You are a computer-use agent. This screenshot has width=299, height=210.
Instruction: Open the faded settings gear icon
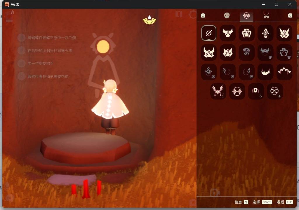pyautogui.click(x=193, y=15)
